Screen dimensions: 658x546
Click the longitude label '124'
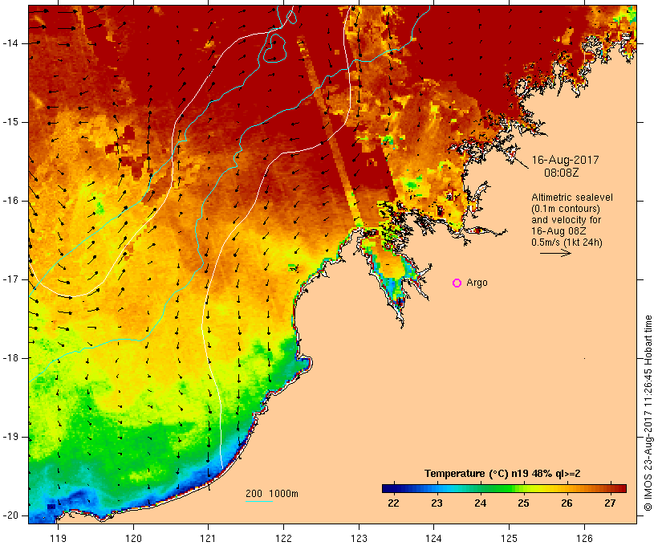(433, 538)
